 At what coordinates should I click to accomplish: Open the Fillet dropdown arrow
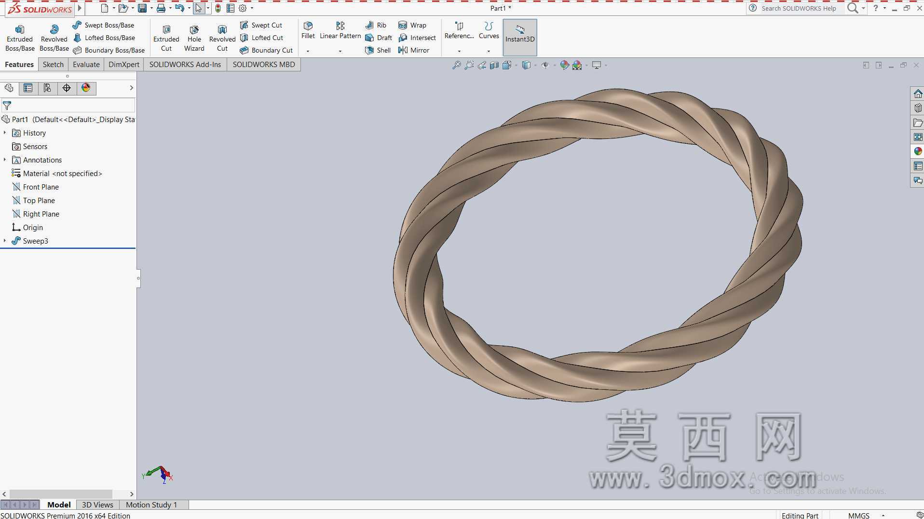click(308, 51)
